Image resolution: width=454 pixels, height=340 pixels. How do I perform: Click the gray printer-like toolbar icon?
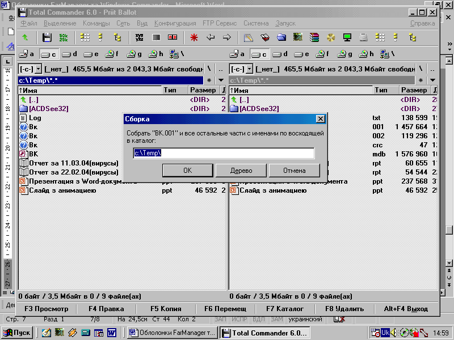pos(363,37)
